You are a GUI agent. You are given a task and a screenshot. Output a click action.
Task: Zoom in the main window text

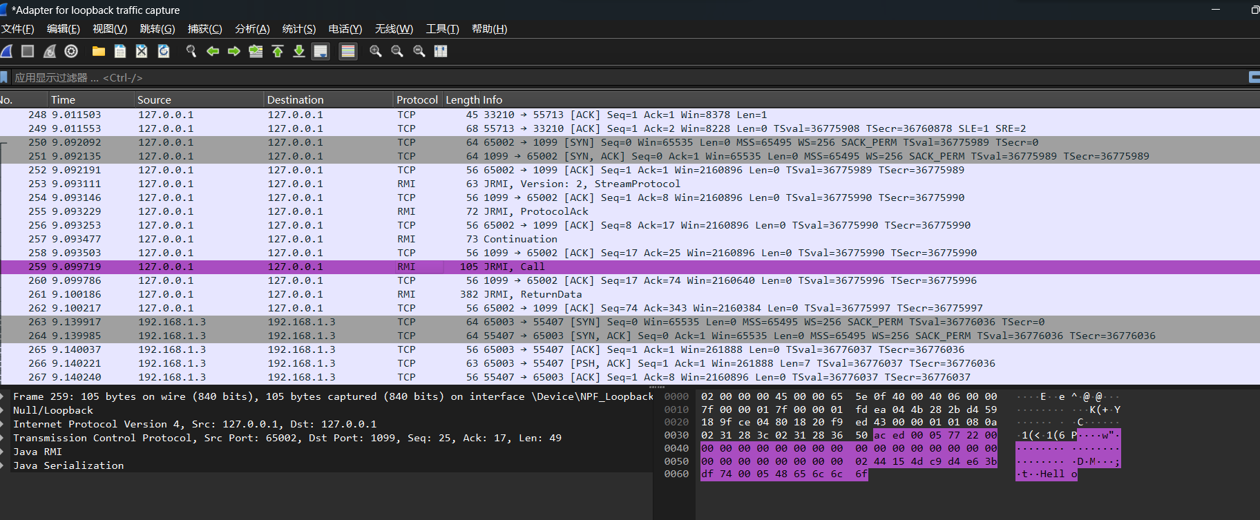click(x=376, y=51)
